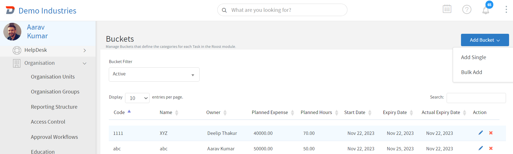This screenshot has width=513, height=154.
Task: Select Add Single from dropdown menu
Action: click(x=473, y=57)
